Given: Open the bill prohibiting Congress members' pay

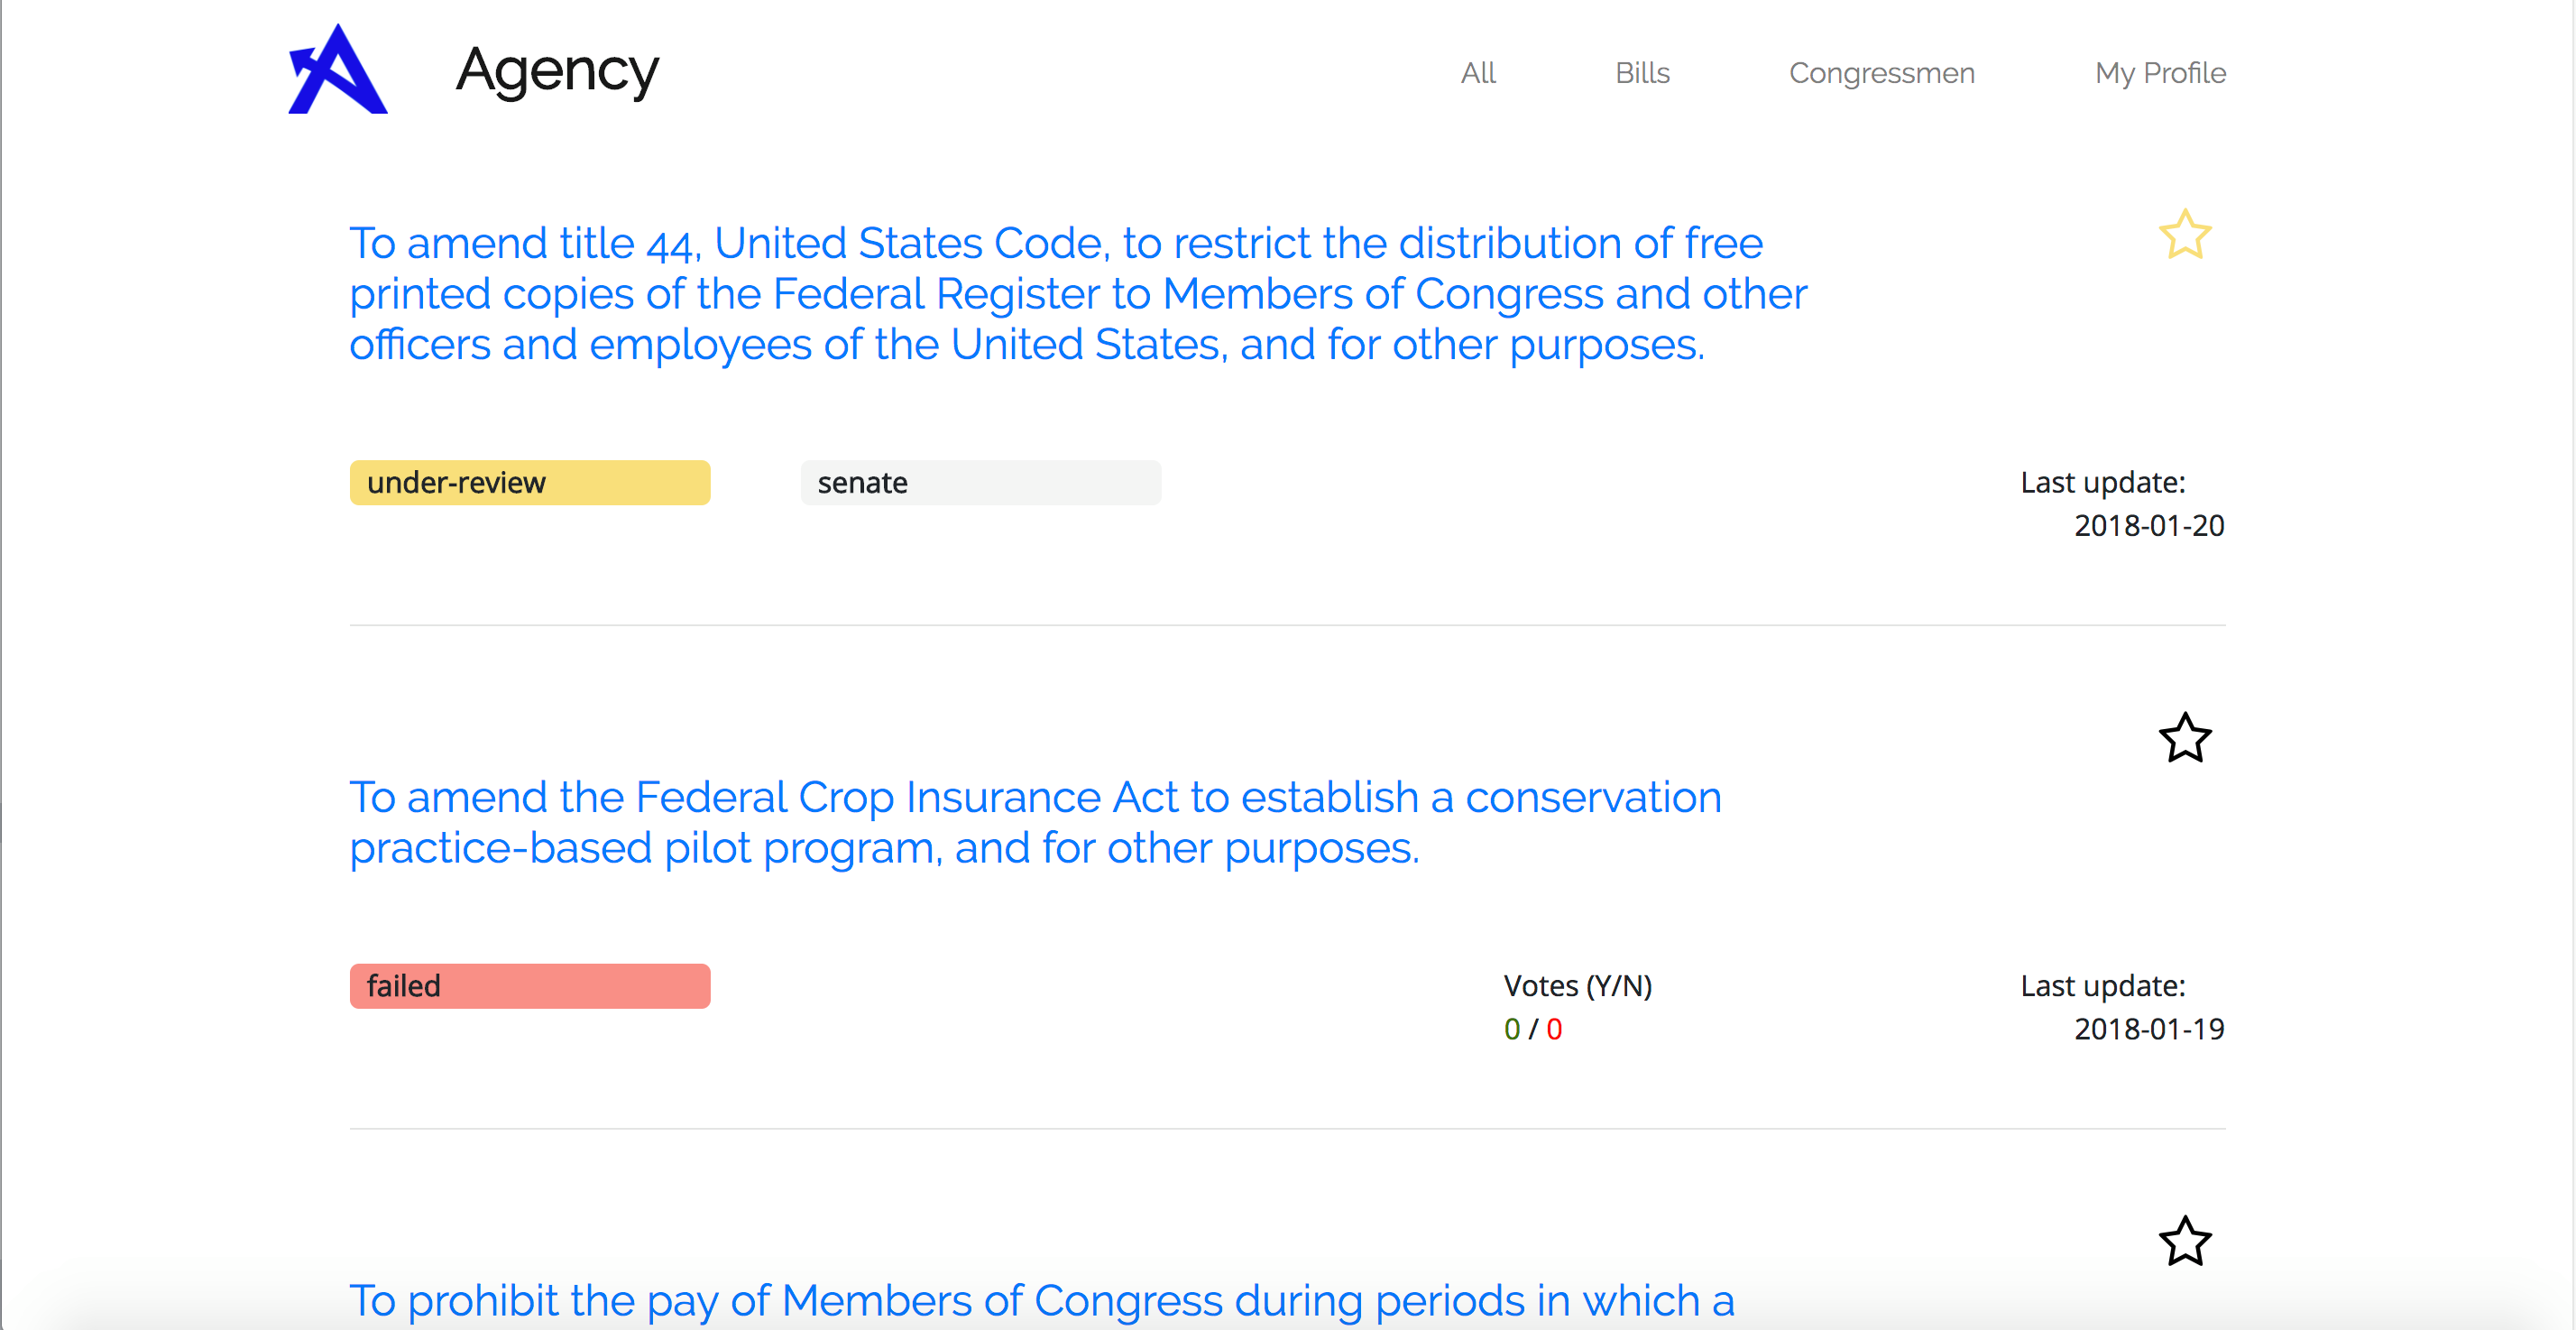Looking at the screenshot, I should pos(1041,1300).
